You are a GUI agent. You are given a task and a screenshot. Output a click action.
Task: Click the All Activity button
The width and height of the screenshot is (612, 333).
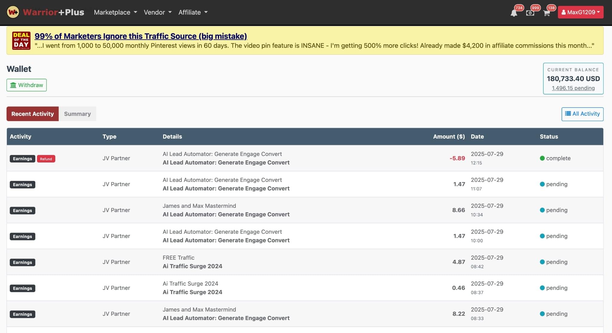(582, 114)
